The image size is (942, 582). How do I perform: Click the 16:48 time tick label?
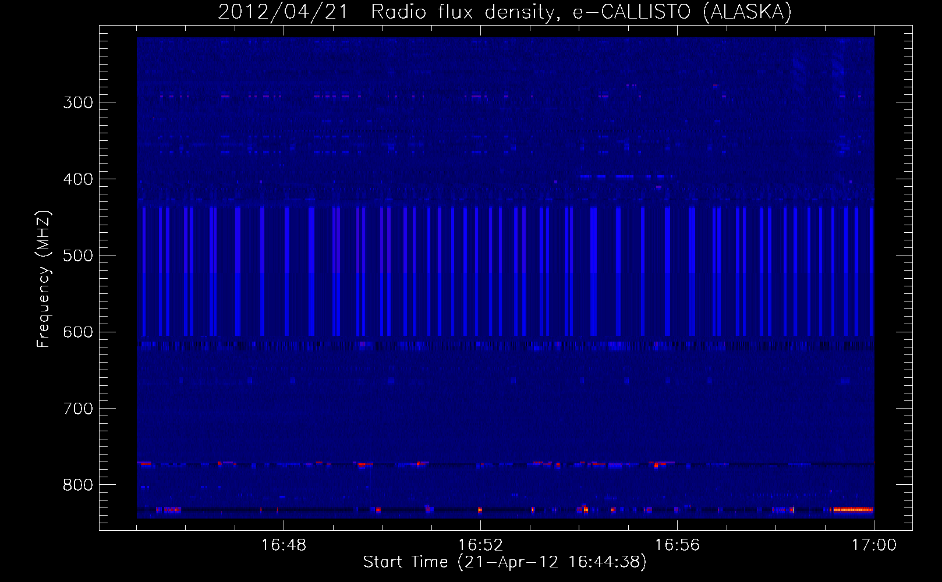click(x=284, y=545)
